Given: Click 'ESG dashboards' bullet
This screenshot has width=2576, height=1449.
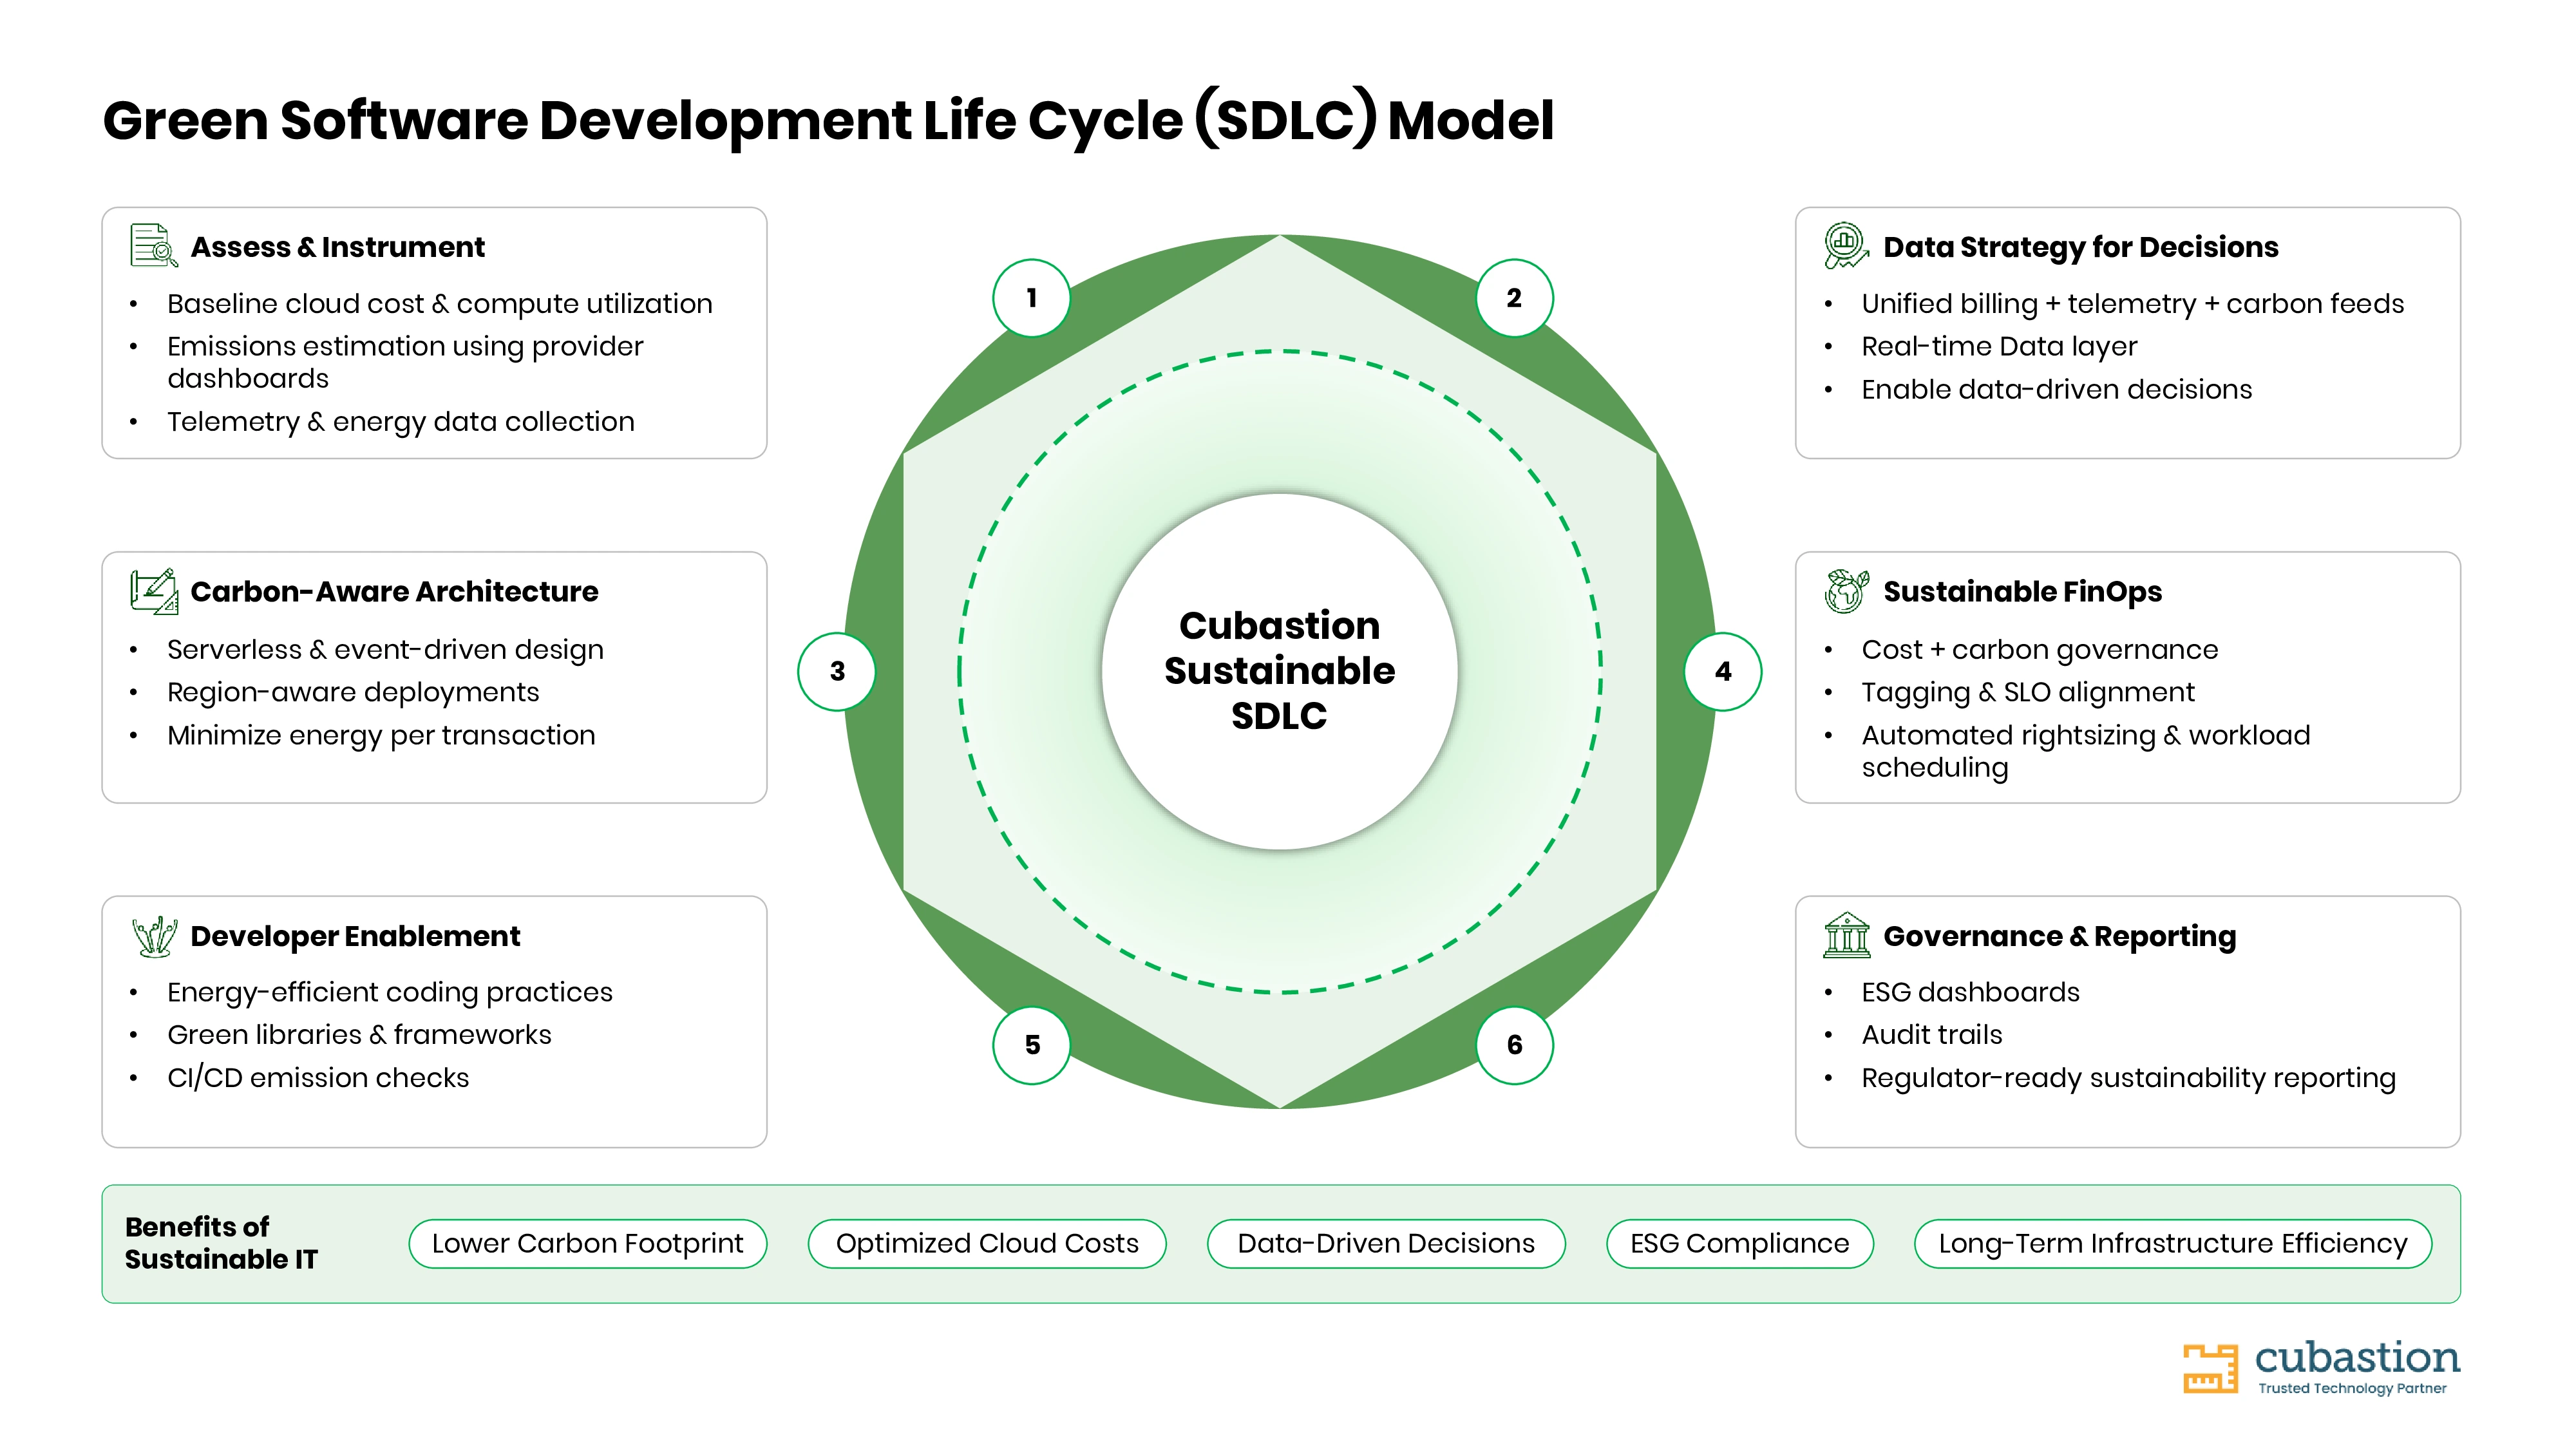Looking at the screenshot, I should coord(1970,992).
